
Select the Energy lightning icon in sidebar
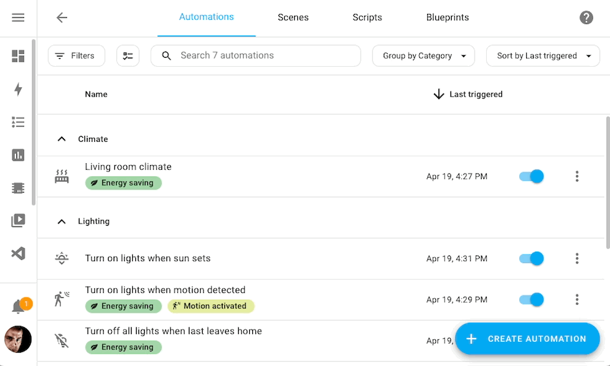18,89
